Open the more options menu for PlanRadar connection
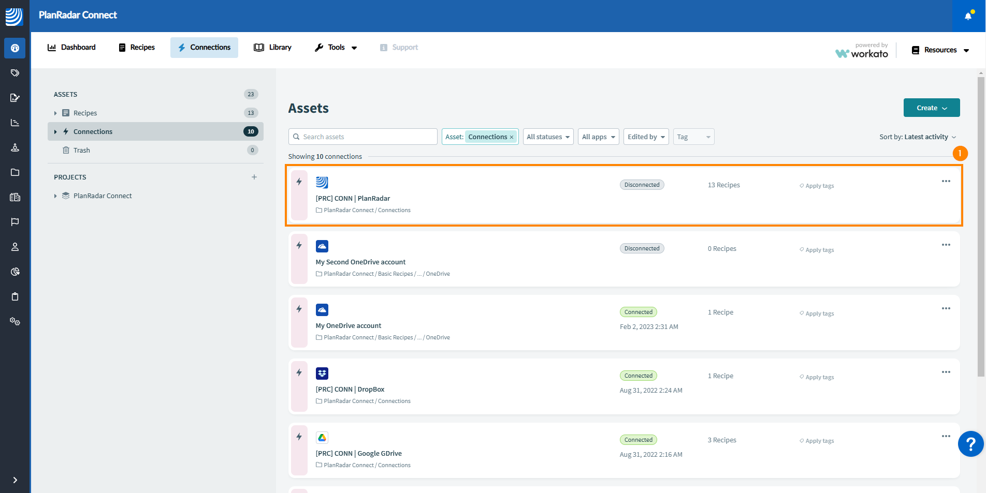This screenshot has height=493, width=986. (946, 181)
